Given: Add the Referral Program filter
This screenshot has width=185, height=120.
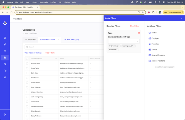Looking at the screenshot, I should point(157,55).
